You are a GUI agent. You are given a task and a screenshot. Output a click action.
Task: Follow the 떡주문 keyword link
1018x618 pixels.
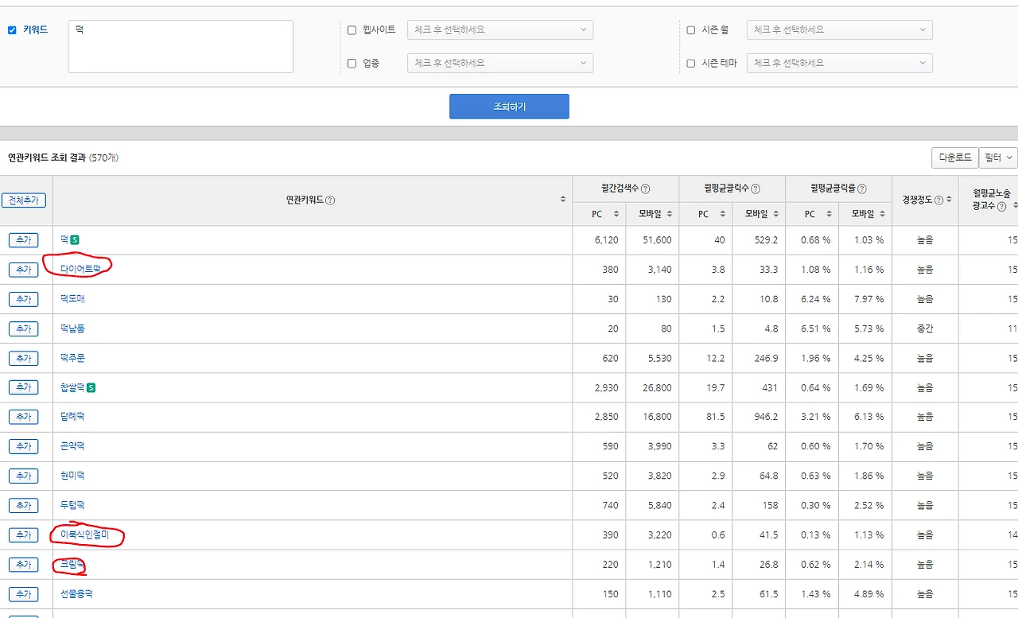pyautogui.click(x=72, y=358)
